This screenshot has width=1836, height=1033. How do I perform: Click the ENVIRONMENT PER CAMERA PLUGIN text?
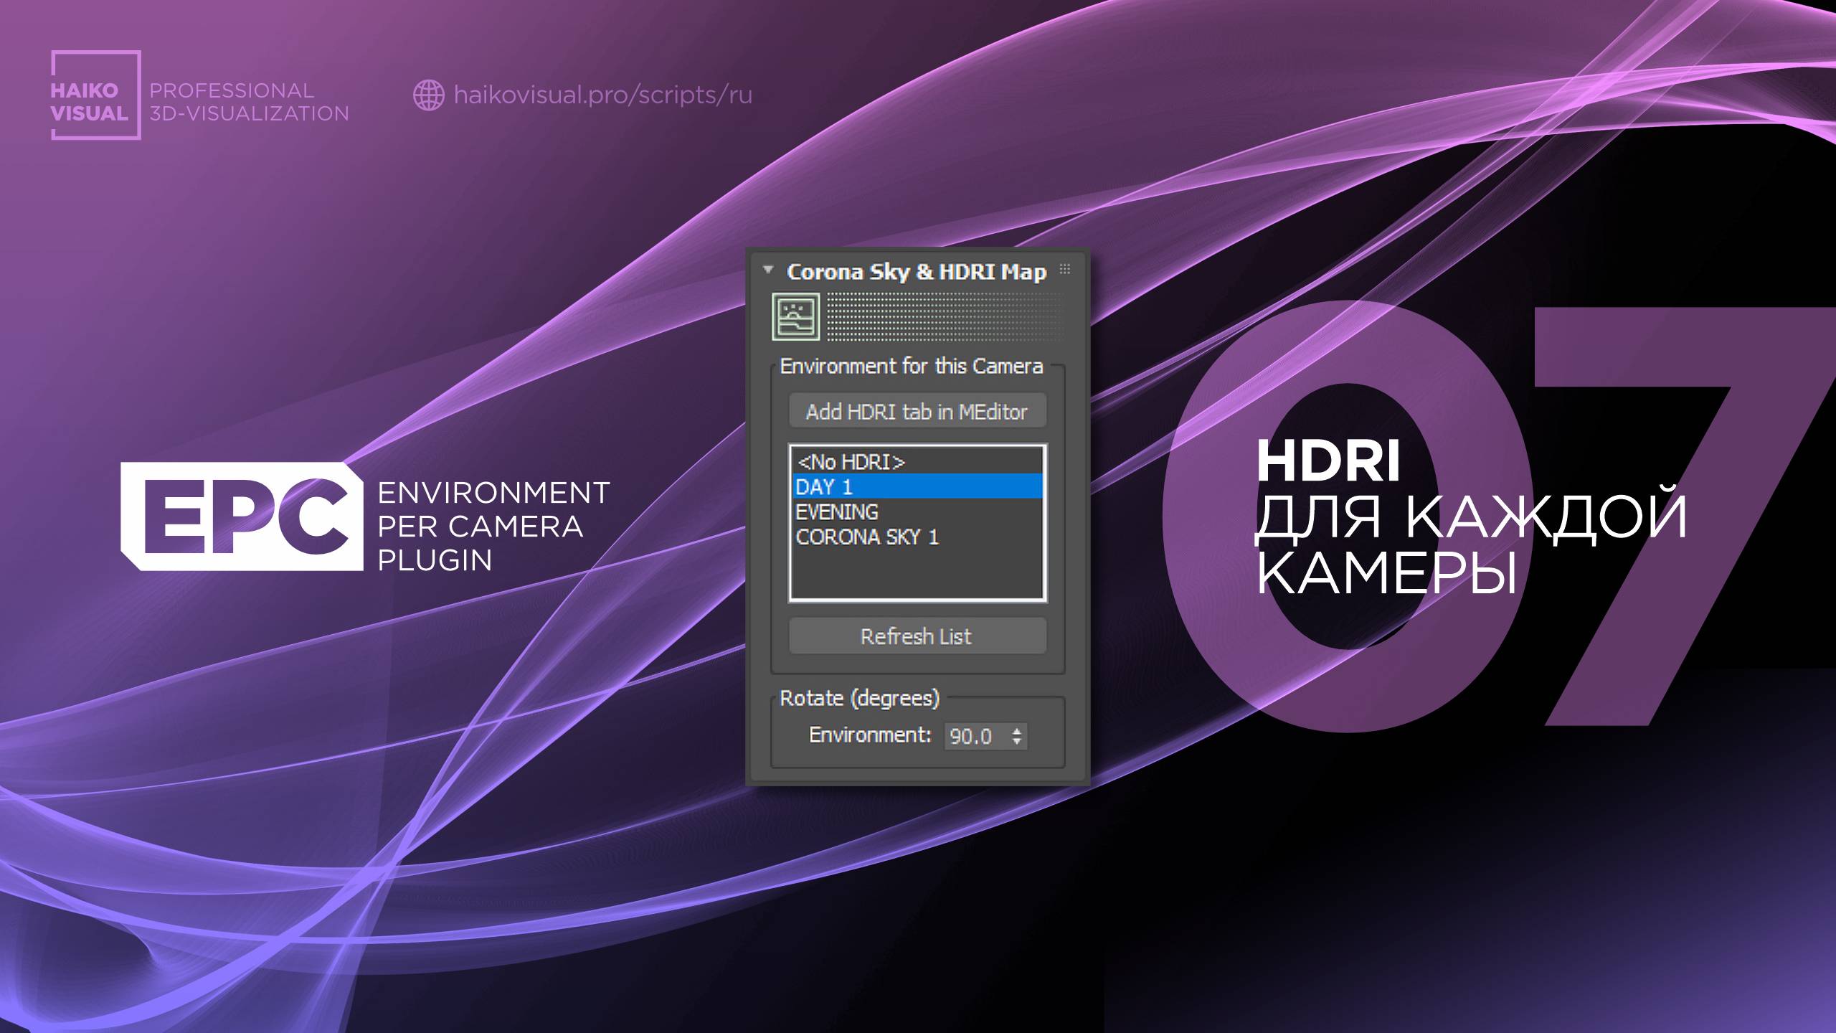point(493,526)
